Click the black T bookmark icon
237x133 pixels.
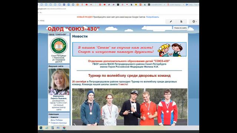(x=118, y=5)
